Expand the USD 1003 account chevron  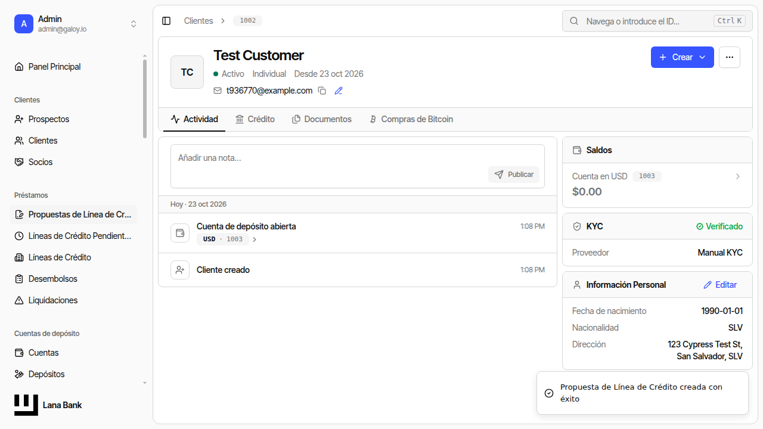(x=255, y=240)
